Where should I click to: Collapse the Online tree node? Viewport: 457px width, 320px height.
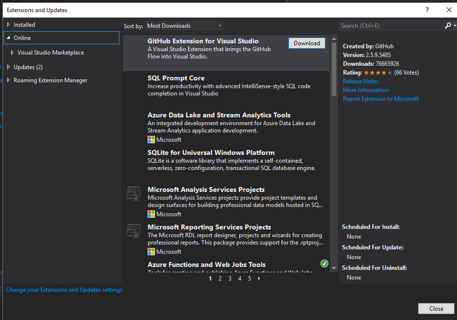[8, 38]
